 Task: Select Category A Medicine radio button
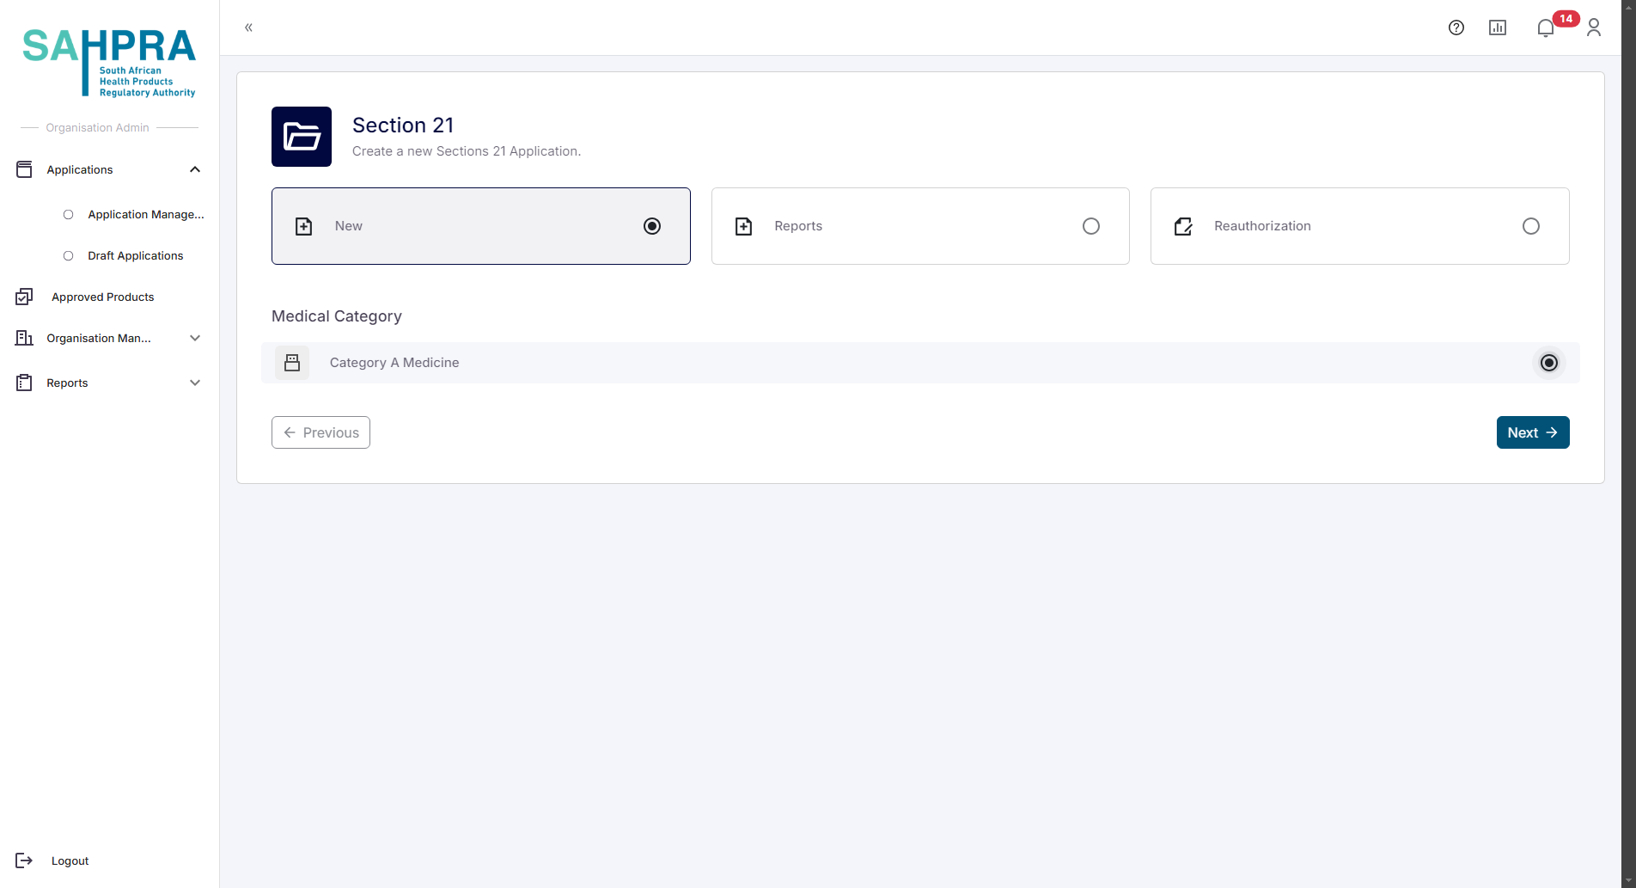[x=1548, y=363]
